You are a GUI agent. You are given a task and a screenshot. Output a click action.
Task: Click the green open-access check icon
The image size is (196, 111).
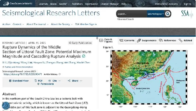[x=84, y=56]
